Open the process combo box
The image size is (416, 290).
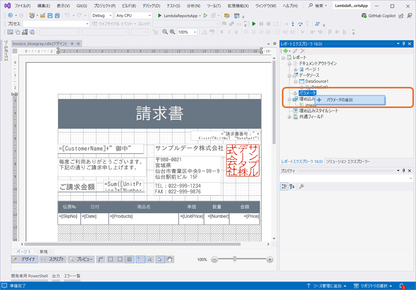click(56, 24)
